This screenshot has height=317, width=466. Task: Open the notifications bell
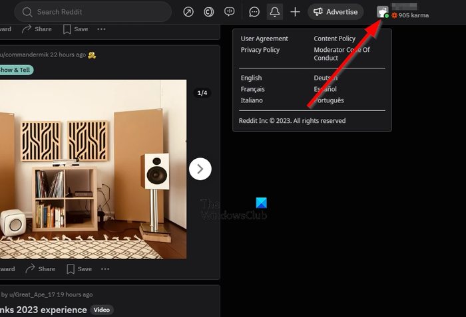pos(274,12)
